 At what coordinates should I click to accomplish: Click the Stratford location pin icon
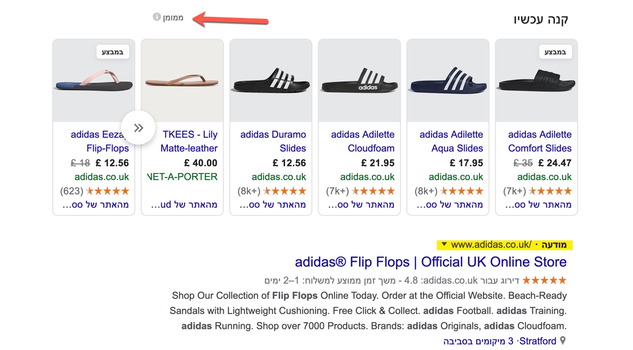(x=563, y=341)
